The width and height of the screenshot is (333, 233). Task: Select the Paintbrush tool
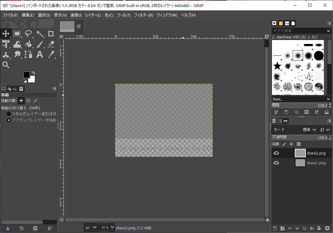pyautogui.click(x=40, y=44)
